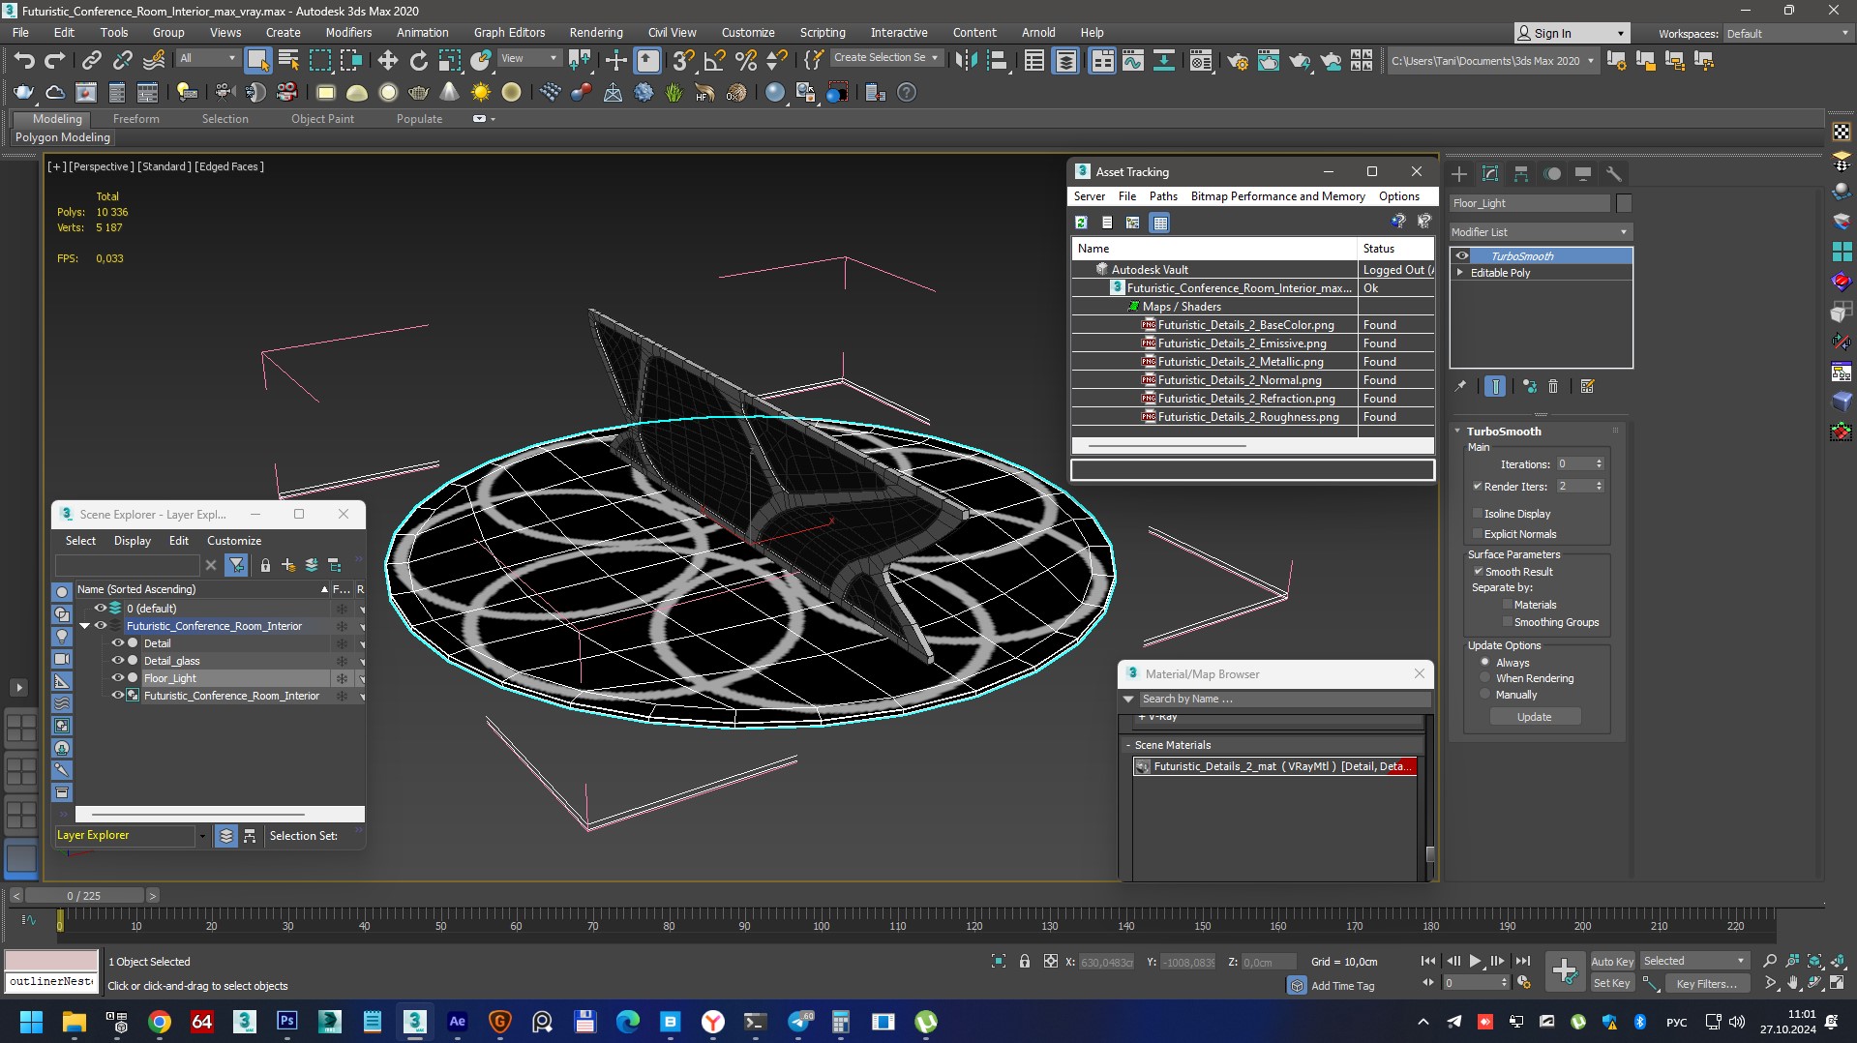
Task: Expand the Editable Poly stack entry
Action: point(1460,273)
